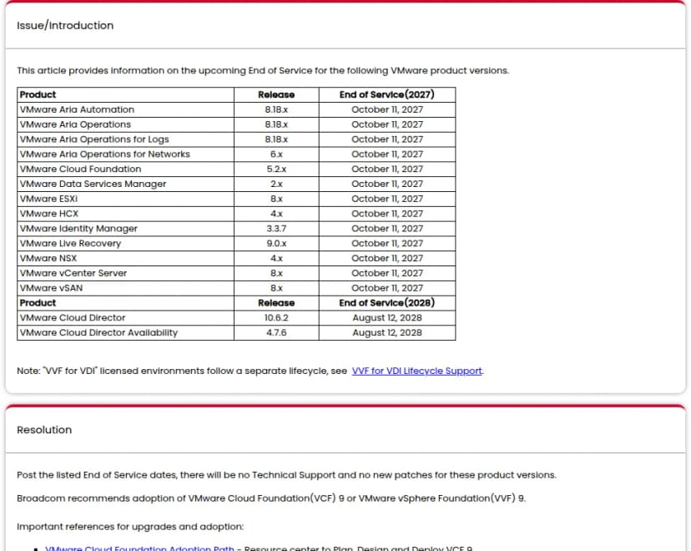Open VMware Cloud Foundation Adoption Path link
This screenshot has width=691, height=551.
pyautogui.click(x=139, y=548)
